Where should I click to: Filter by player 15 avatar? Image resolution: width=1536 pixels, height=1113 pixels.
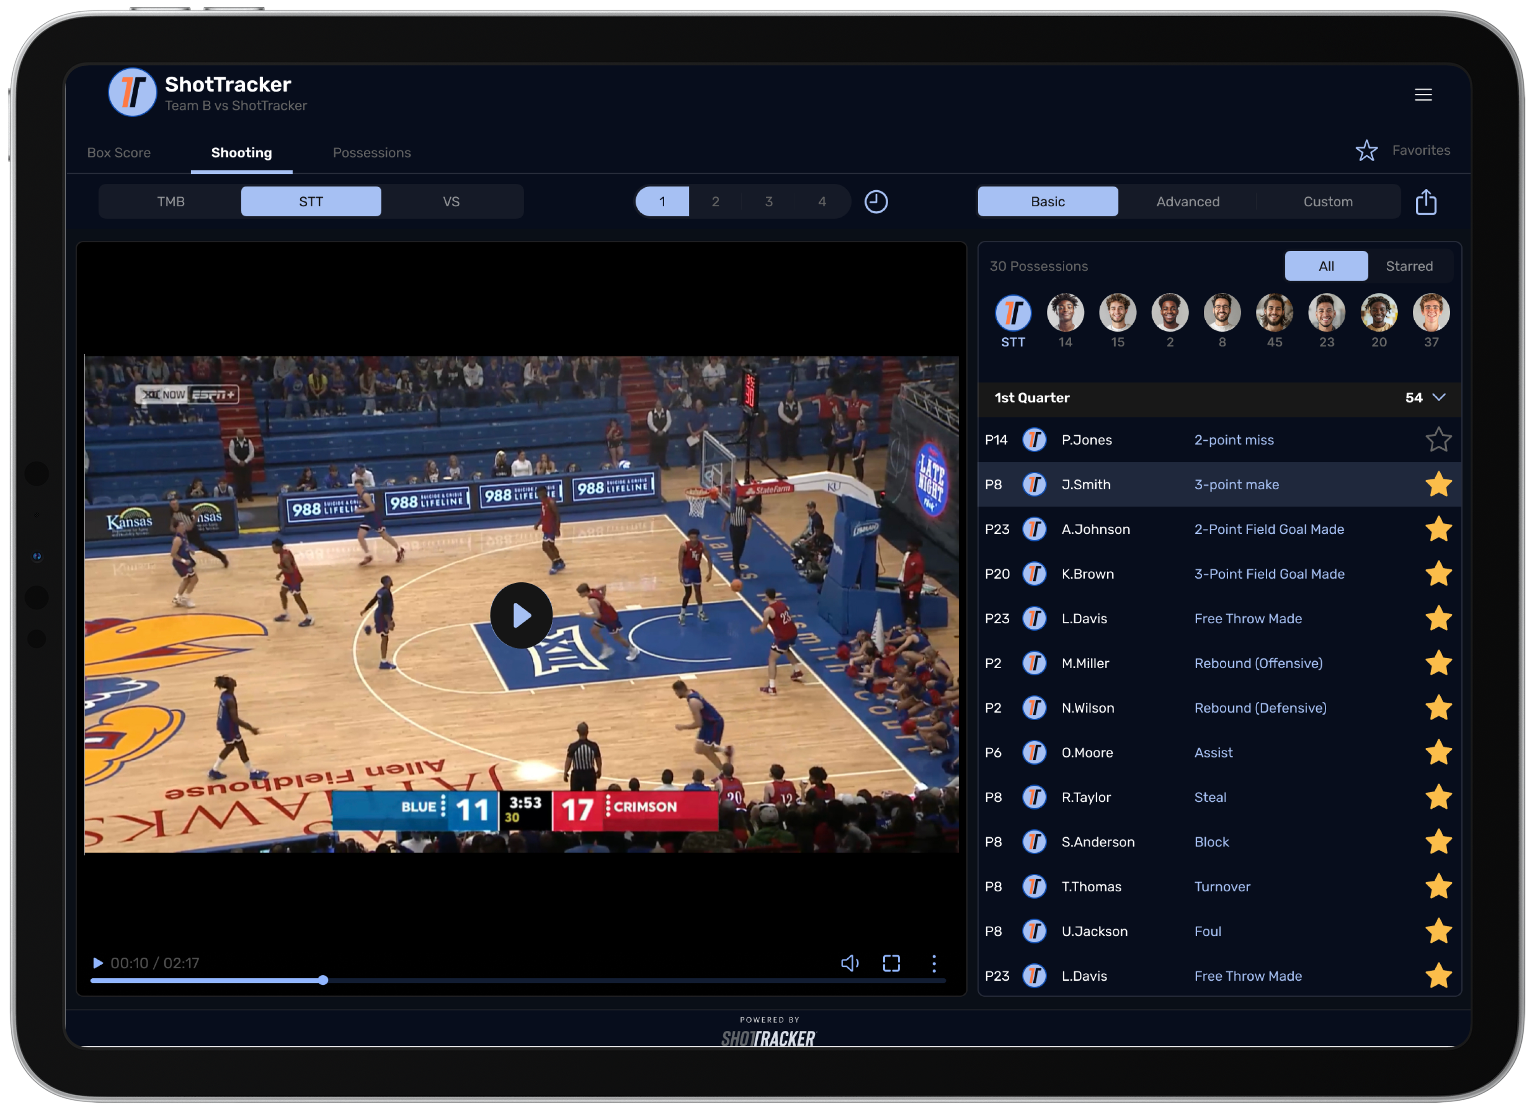point(1117,312)
